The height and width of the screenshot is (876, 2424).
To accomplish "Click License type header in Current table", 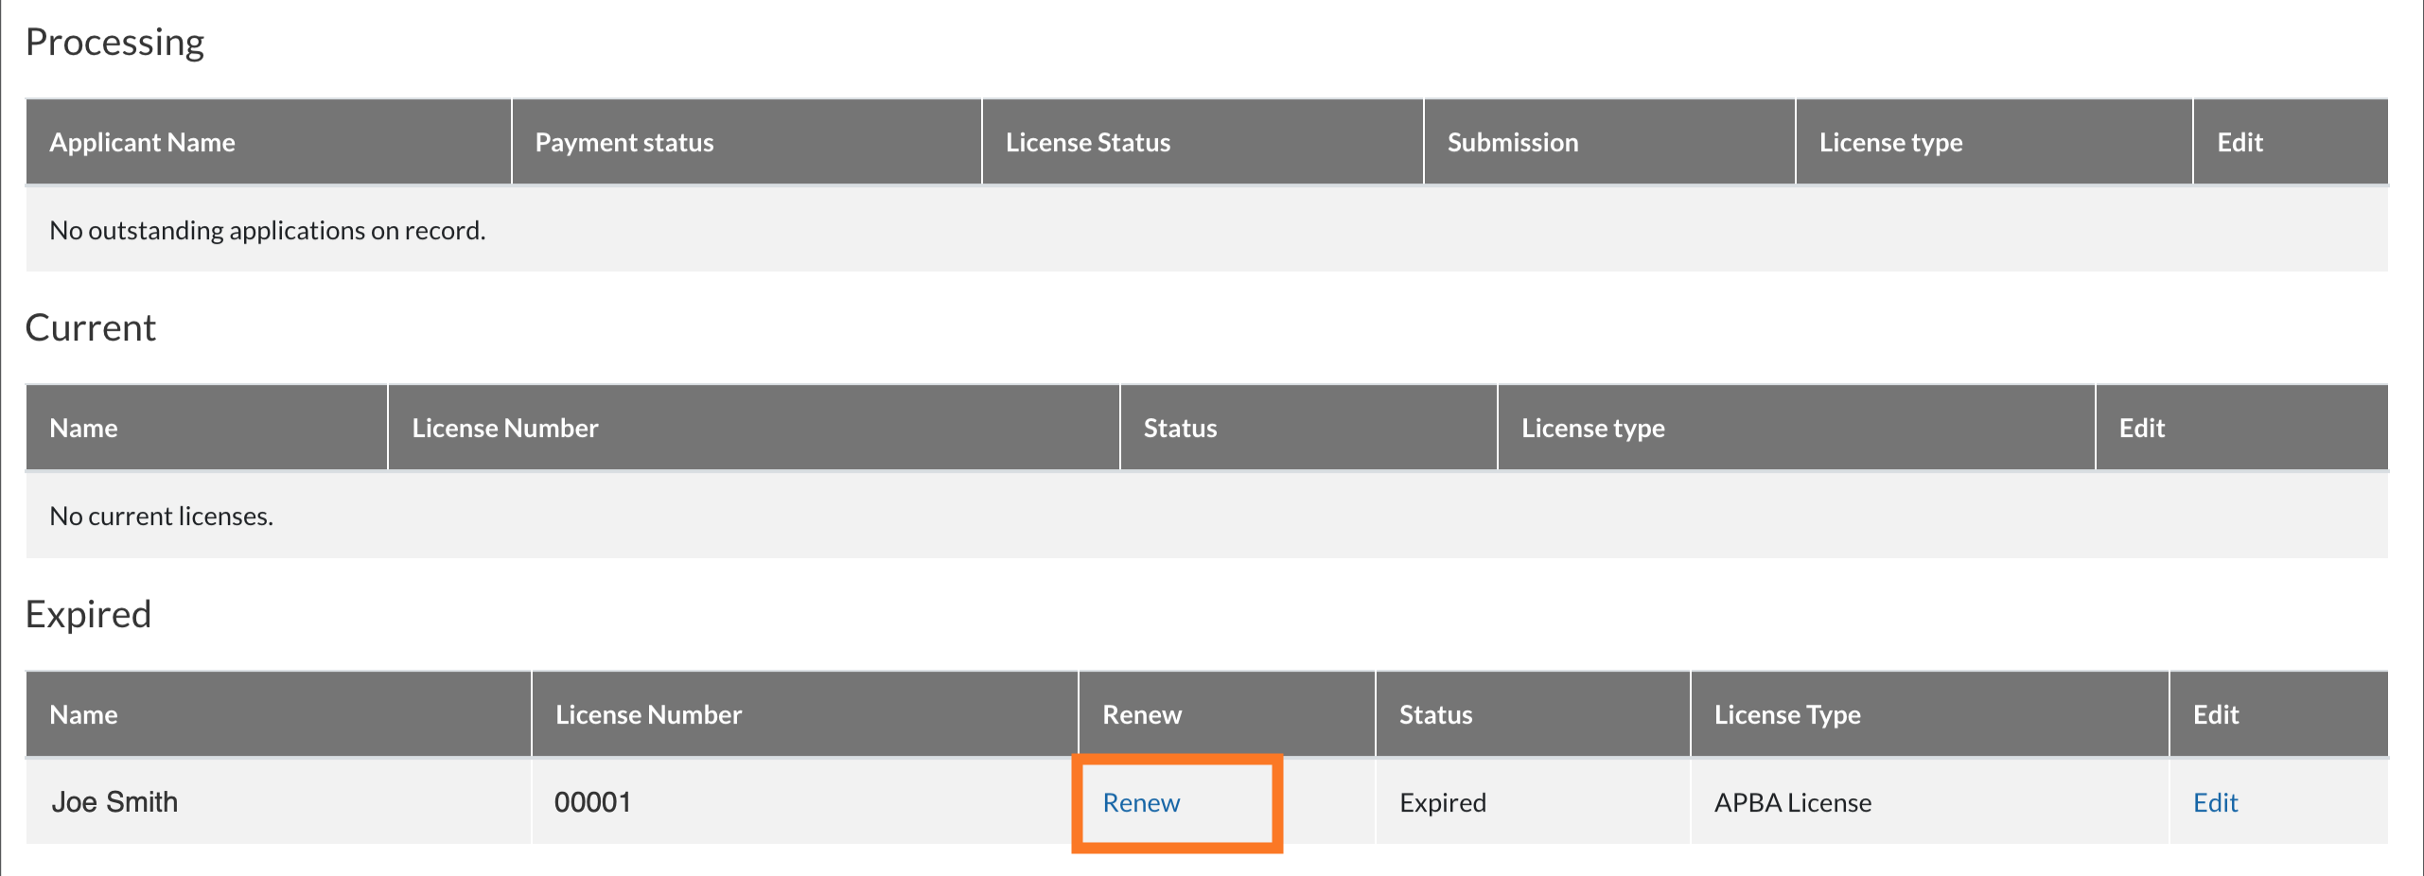I will point(1592,429).
